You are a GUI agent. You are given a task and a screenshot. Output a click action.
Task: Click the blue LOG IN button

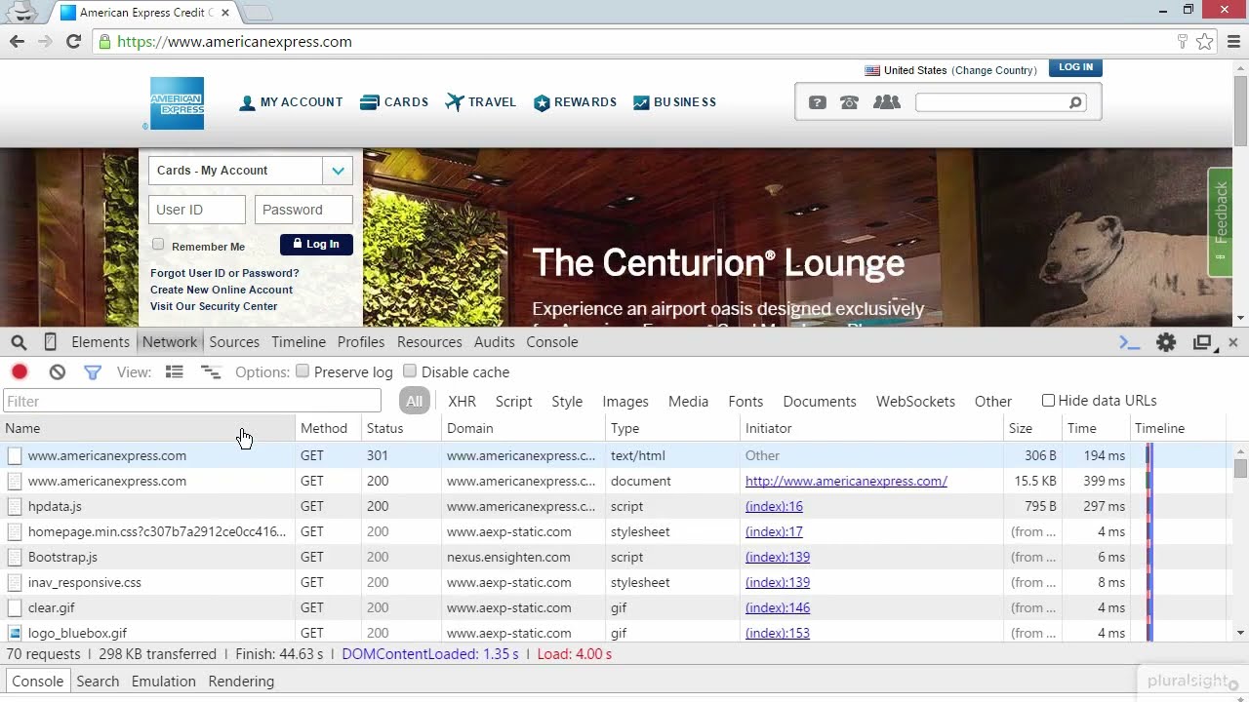coord(1075,67)
